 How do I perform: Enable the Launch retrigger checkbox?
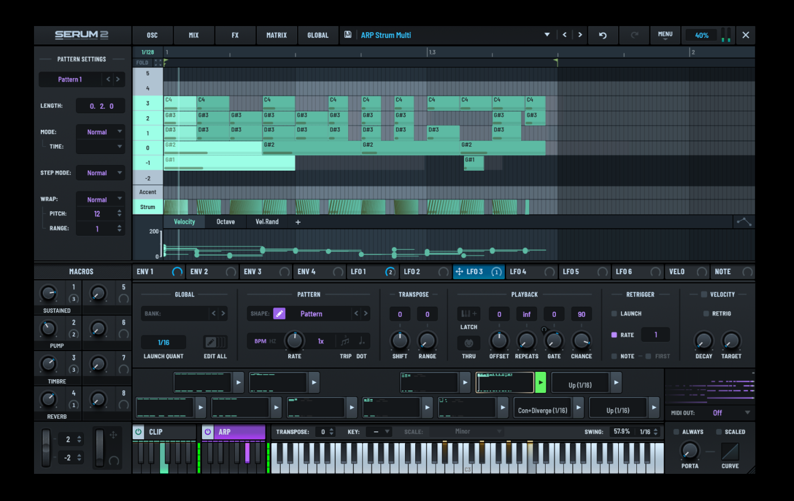point(614,313)
